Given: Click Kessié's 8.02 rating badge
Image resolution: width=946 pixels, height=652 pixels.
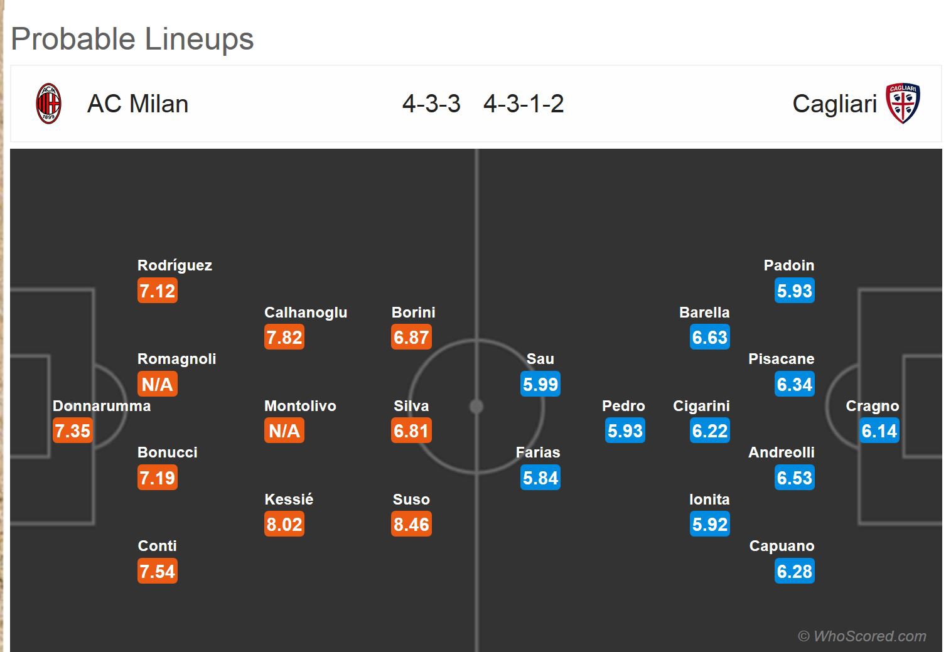Looking at the screenshot, I should tap(284, 525).
